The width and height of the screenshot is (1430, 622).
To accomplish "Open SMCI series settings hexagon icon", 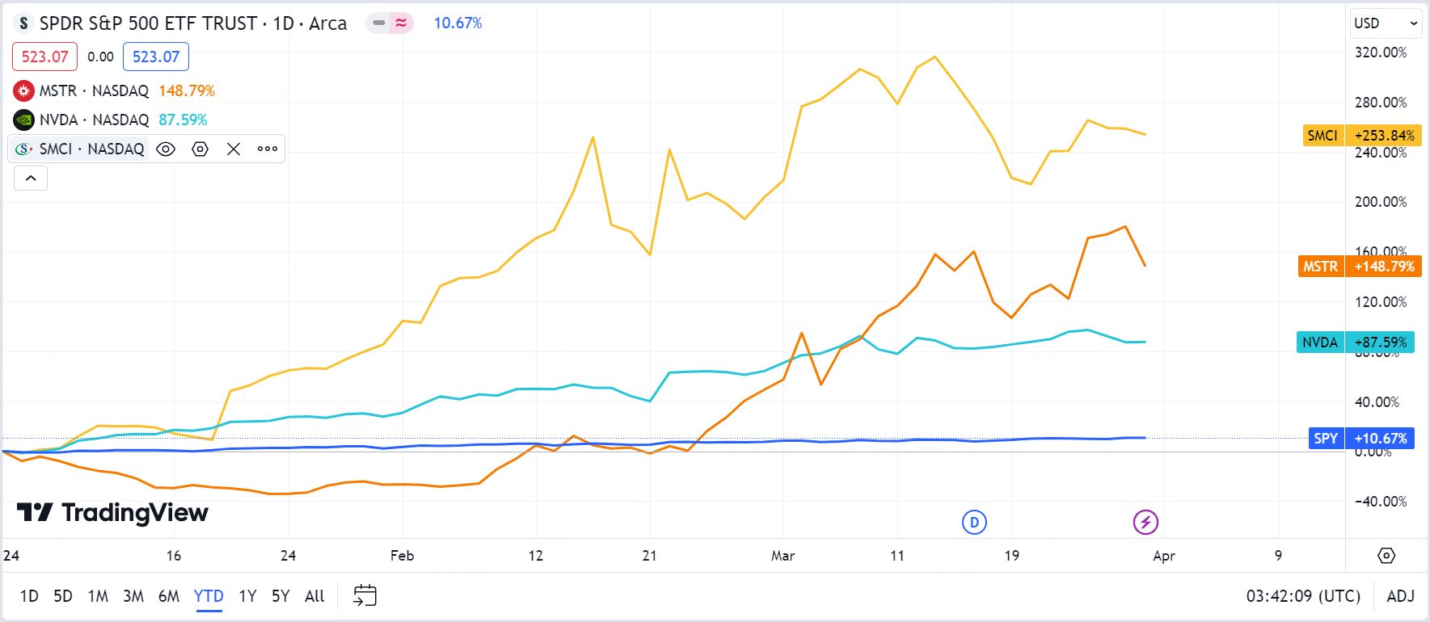I will 200,149.
